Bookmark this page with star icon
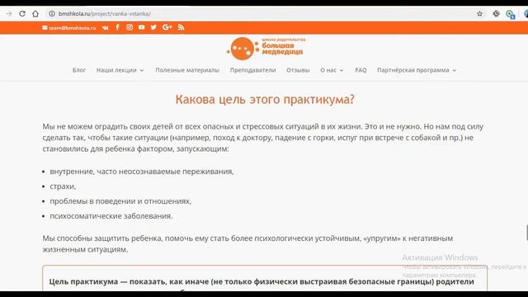Image resolution: width=528 pixels, height=297 pixels. (x=479, y=14)
